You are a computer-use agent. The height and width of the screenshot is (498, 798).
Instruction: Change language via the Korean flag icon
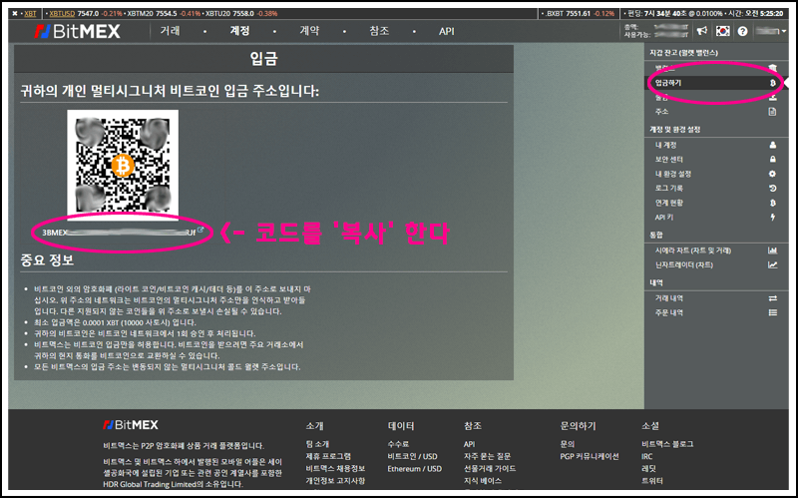pos(722,31)
